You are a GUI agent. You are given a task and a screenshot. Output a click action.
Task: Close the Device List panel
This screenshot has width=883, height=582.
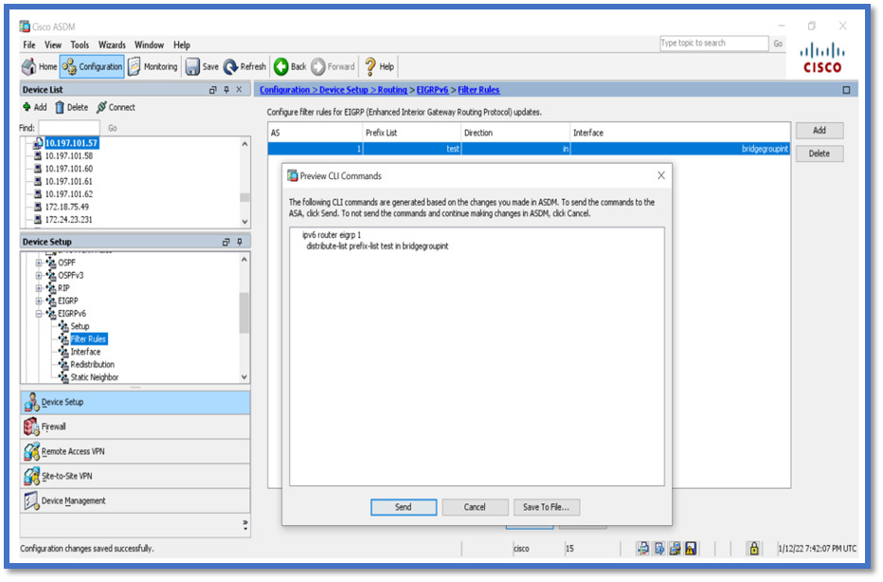pyautogui.click(x=240, y=90)
